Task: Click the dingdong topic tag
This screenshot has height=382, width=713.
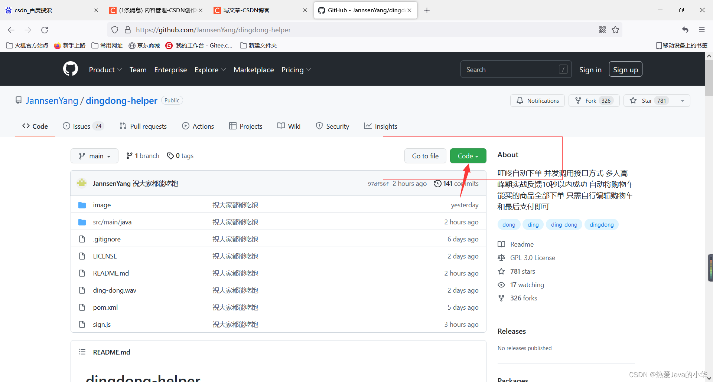Action: (602, 224)
